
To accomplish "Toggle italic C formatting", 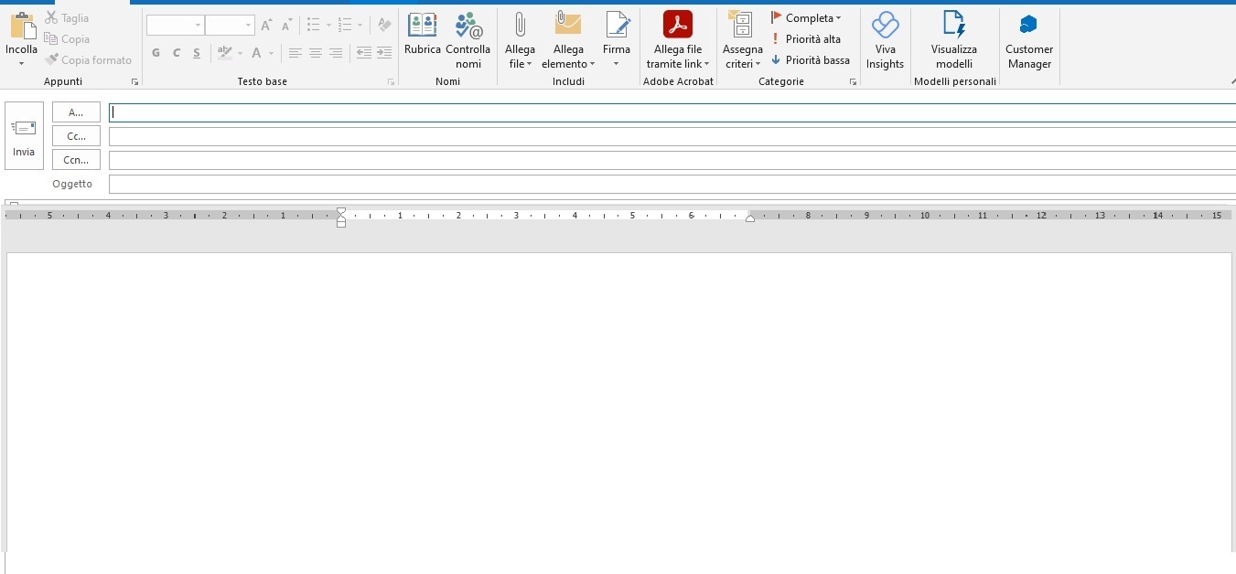I will 177,53.
